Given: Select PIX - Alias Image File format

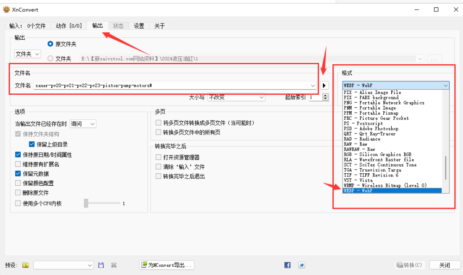Looking at the screenshot, I should [392, 92].
